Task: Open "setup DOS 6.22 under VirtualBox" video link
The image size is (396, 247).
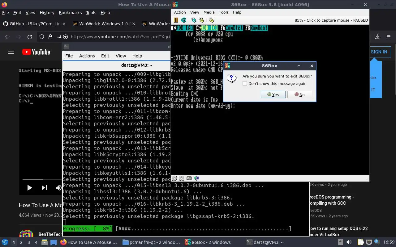Action: (x=338, y=232)
